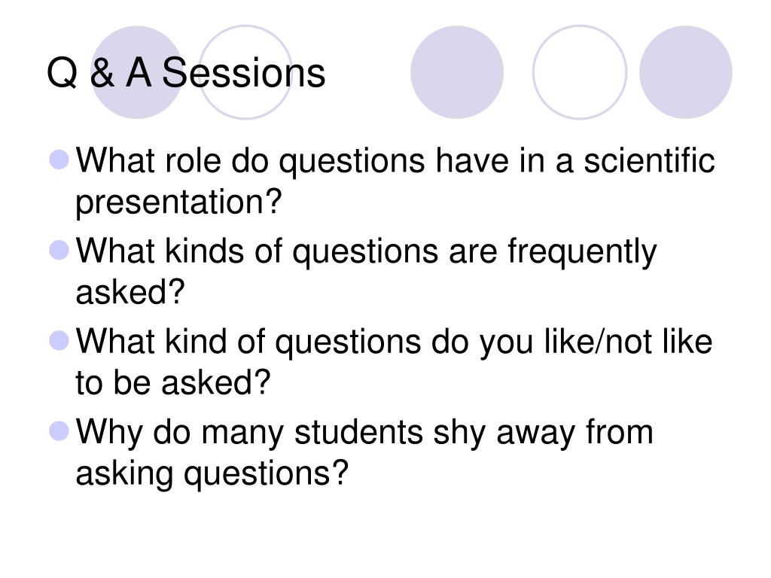Click the word 'presentation?' on second line

coord(179,202)
